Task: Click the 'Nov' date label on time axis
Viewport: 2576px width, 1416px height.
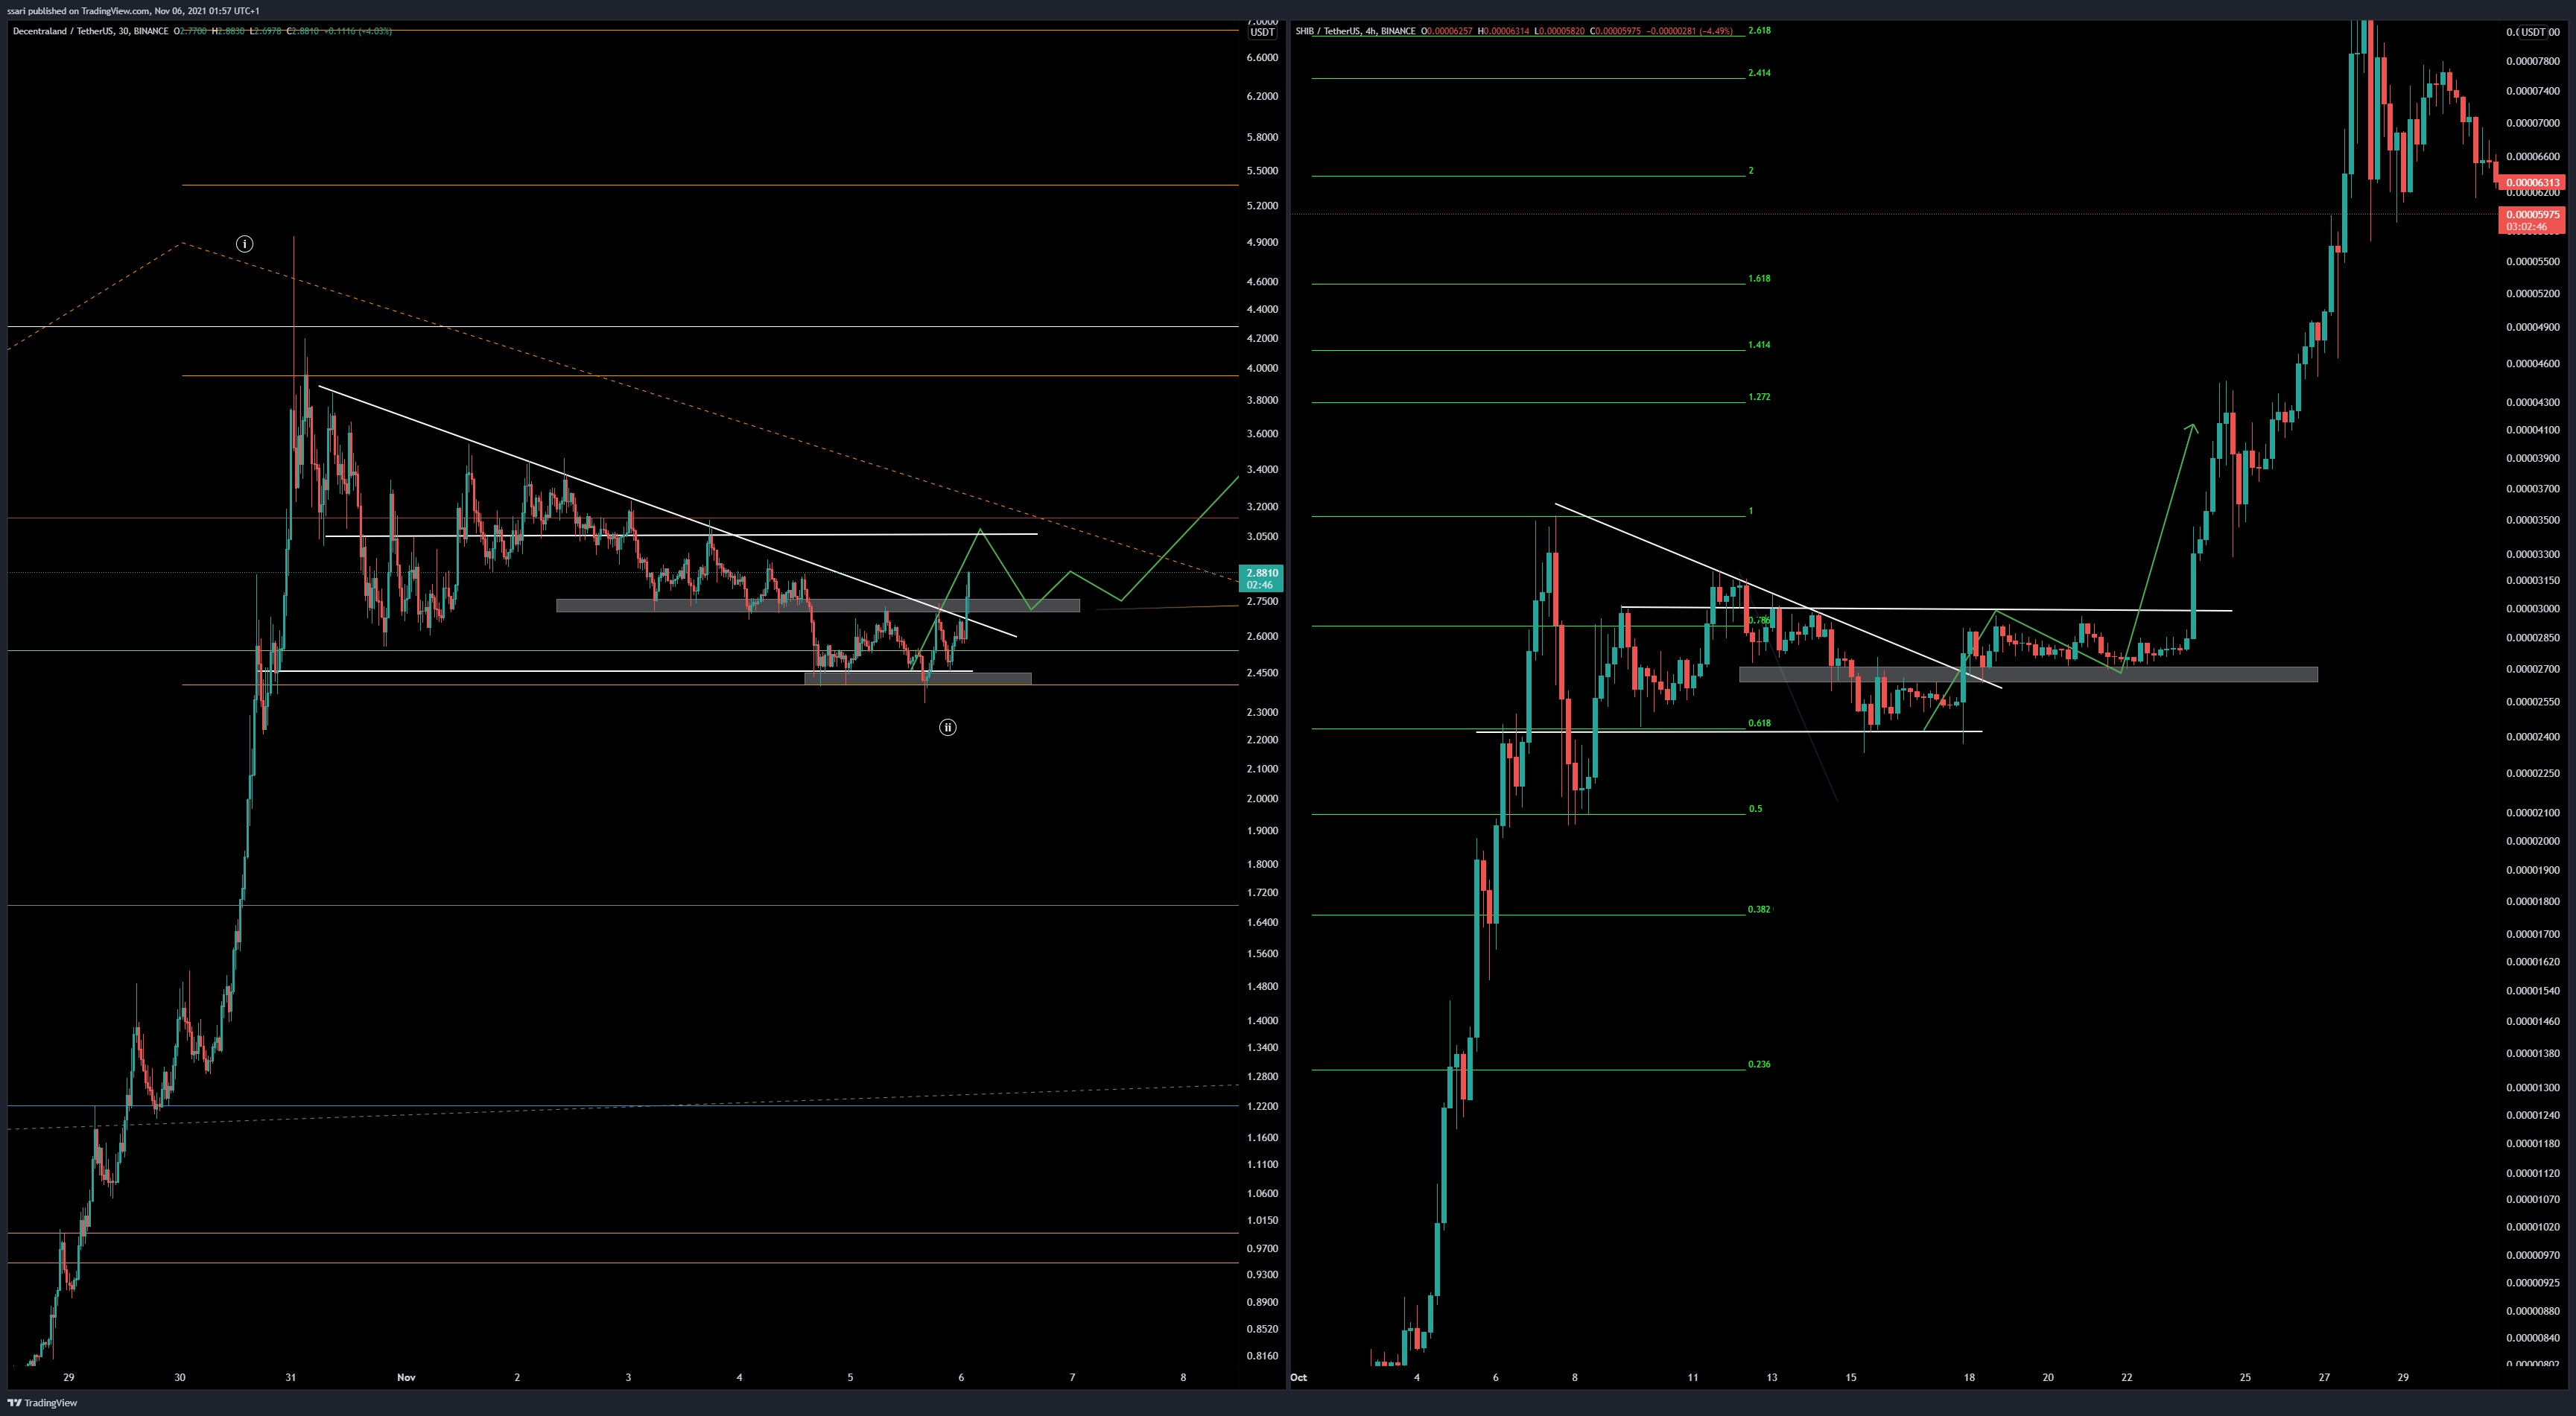Action: (406, 1378)
